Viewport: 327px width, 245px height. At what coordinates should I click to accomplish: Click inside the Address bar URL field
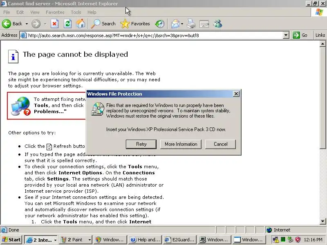155,36
